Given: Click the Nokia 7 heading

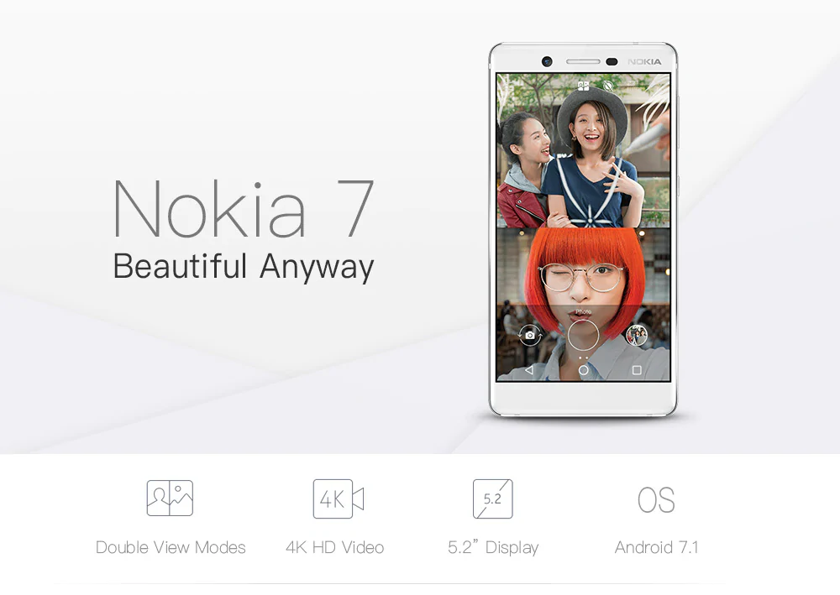Looking at the screenshot, I should (x=244, y=209).
